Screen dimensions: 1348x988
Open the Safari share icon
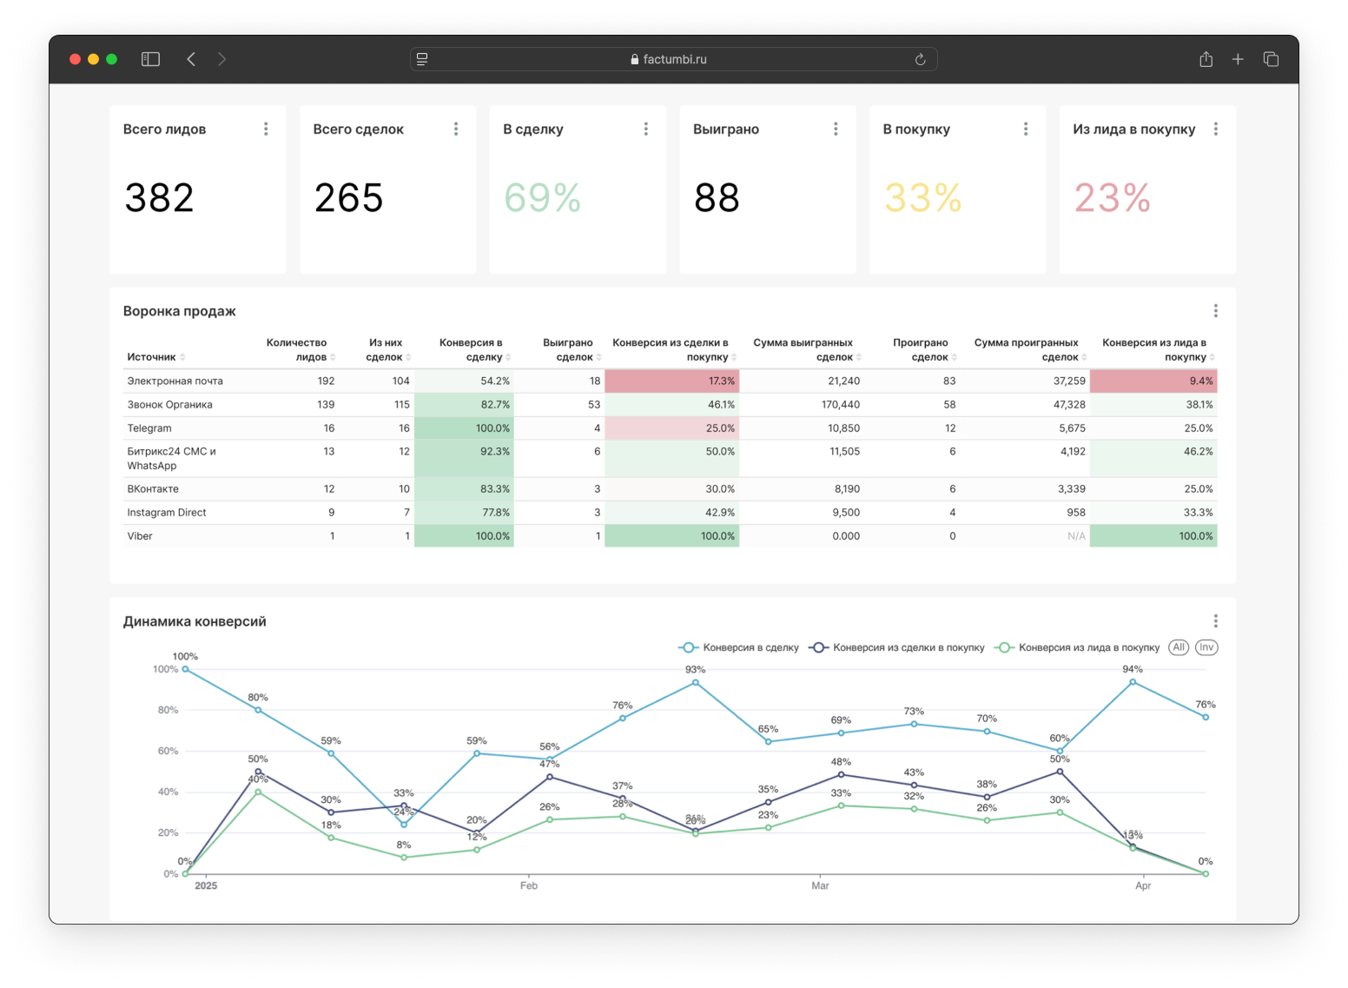coord(1206,59)
